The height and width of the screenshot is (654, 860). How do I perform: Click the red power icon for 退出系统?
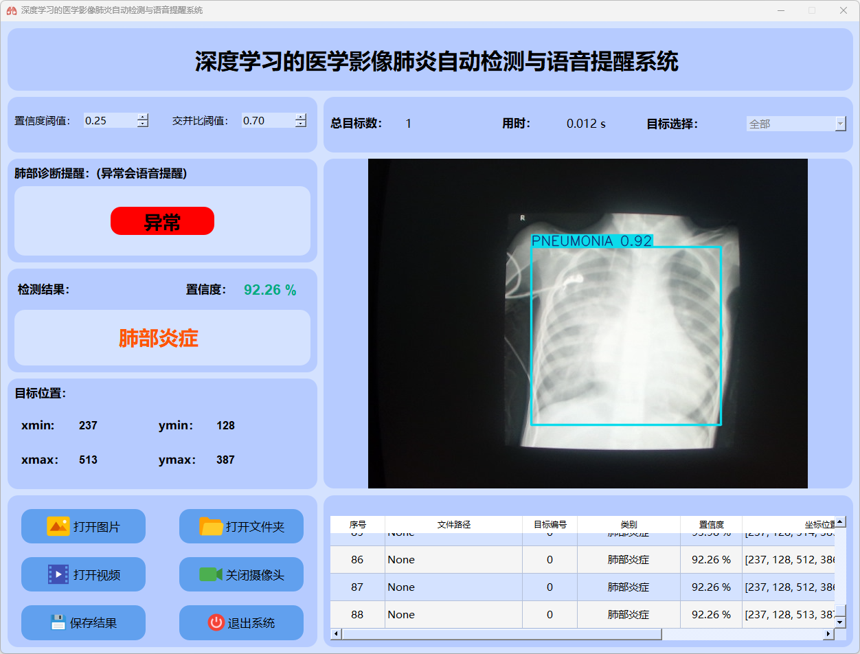(216, 622)
